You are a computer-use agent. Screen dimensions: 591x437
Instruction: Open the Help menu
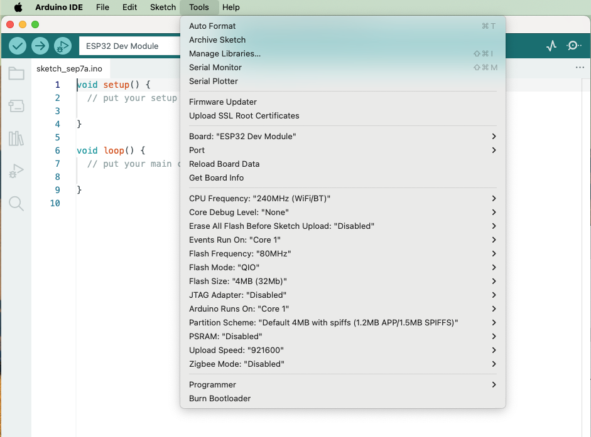point(231,7)
